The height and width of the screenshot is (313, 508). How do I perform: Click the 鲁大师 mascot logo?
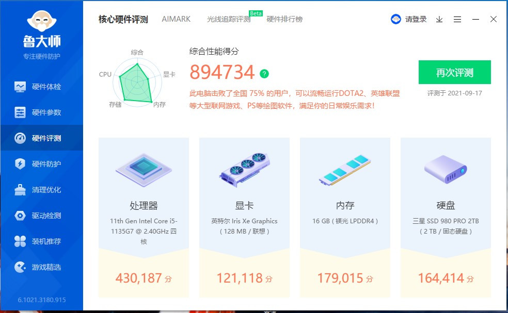(x=42, y=21)
